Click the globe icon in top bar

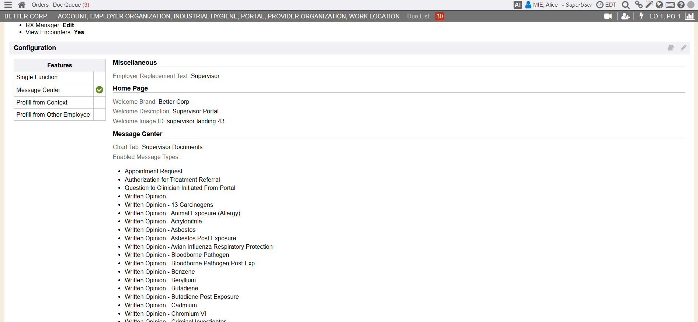(x=659, y=5)
